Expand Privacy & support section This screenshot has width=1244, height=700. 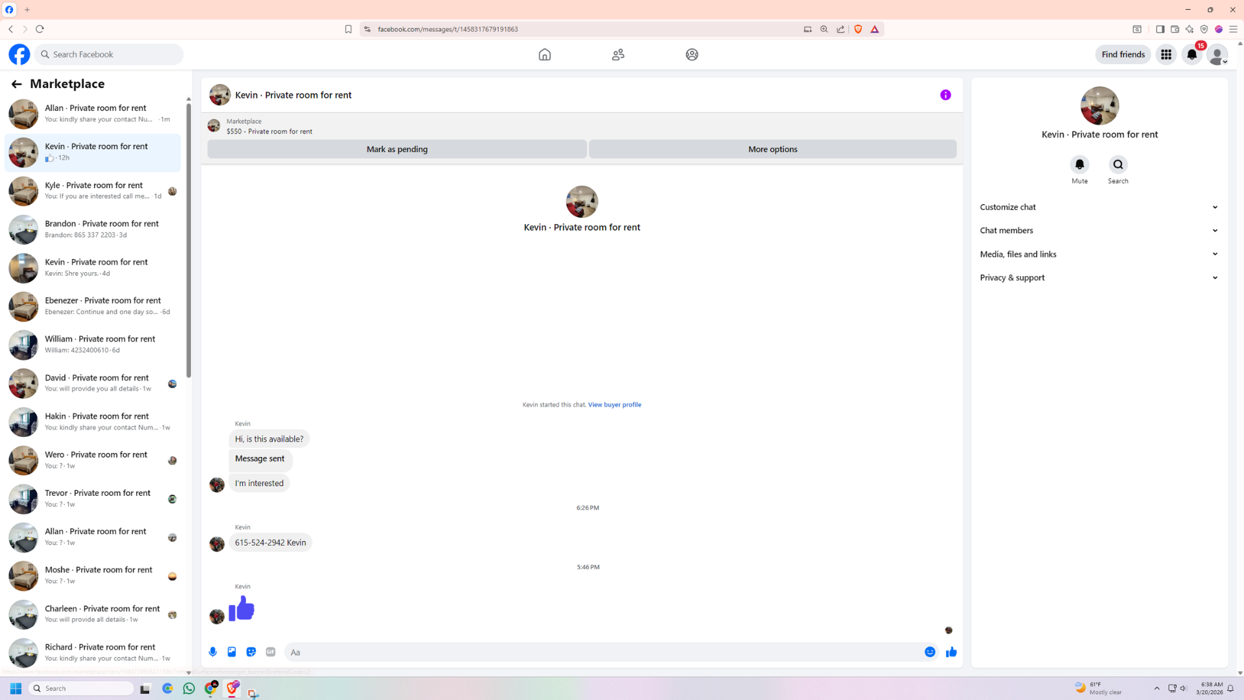pyautogui.click(x=1099, y=277)
